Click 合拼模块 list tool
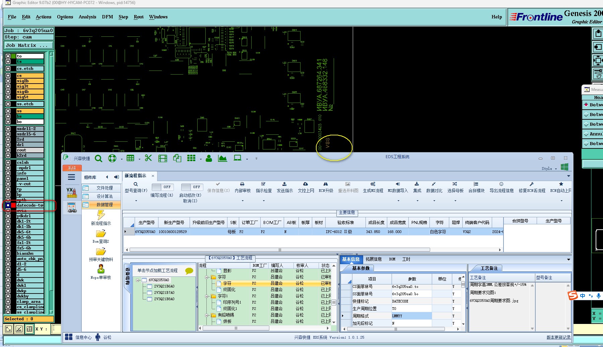The height and width of the screenshot is (347, 603). [476, 187]
